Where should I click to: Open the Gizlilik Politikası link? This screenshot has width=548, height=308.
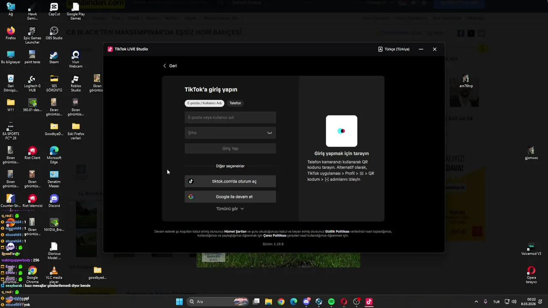(337, 231)
